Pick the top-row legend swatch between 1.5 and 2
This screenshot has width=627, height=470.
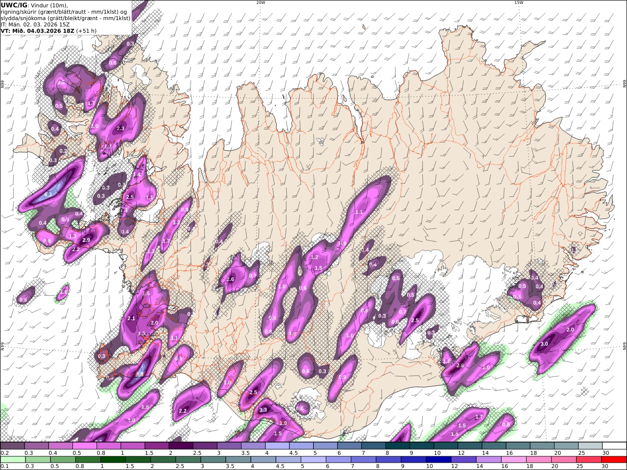157,446
